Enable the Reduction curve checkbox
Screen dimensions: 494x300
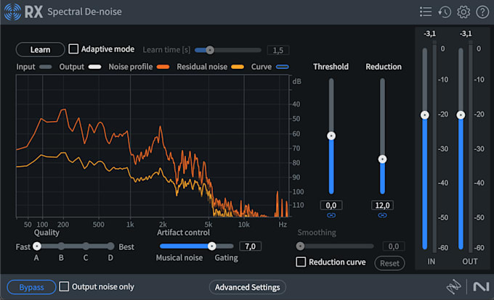pyautogui.click(x=301, y=262)
